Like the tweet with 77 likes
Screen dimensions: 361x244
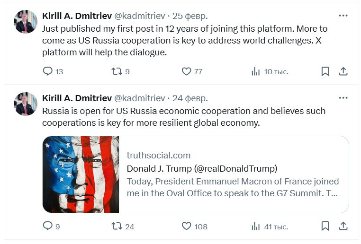click(x=187, y=71)
